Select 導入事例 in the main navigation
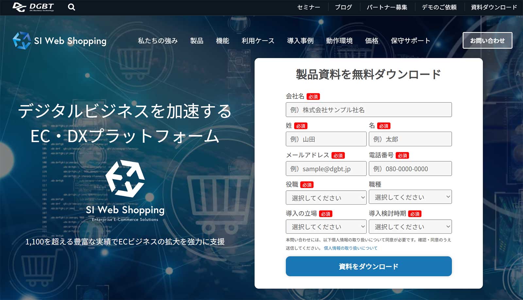523x300 pixels. [x=300, y=41]
